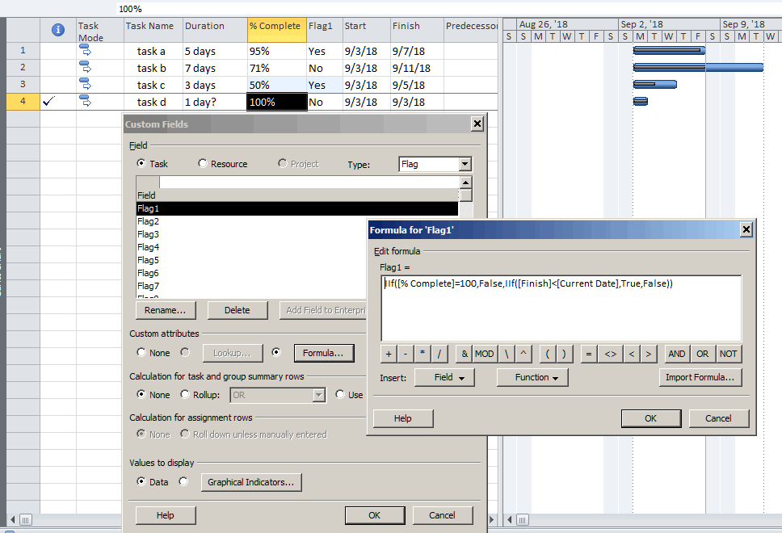This screenshot has width=782, height=533.
Task: Select Flag5 in the field list
Action: pos(252,260)
